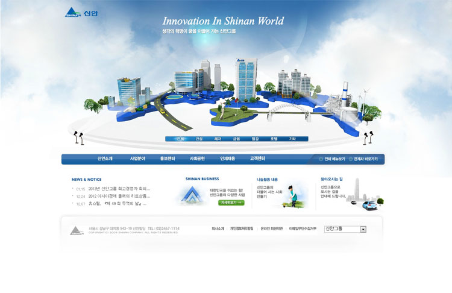Click the Shinan logo at top left
The height and width of the screenshot is (293, 452).
pos(81,13)
